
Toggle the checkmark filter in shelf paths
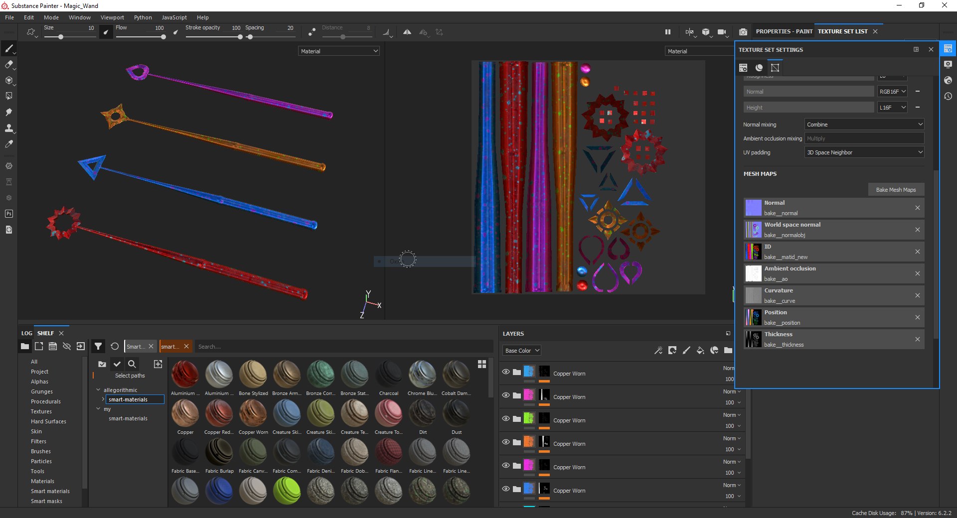117,364
